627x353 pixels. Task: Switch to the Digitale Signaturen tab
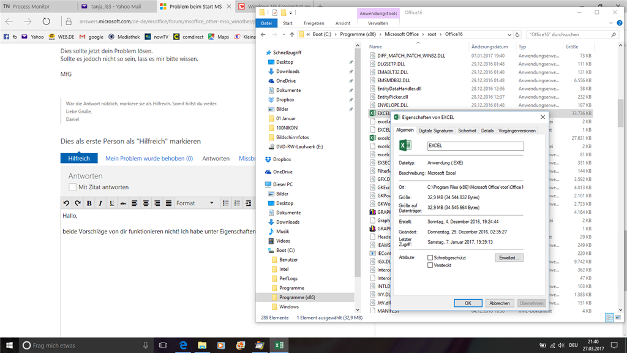(435, 131)
